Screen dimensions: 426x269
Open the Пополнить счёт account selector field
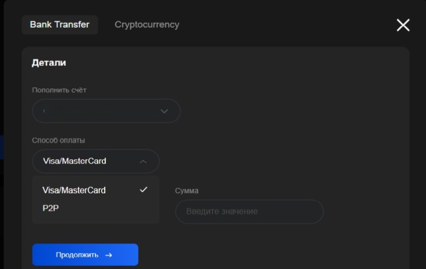point(101,111)
